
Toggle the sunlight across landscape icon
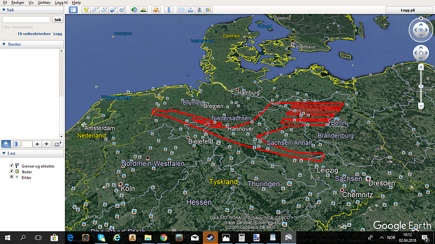click(144, 9)
